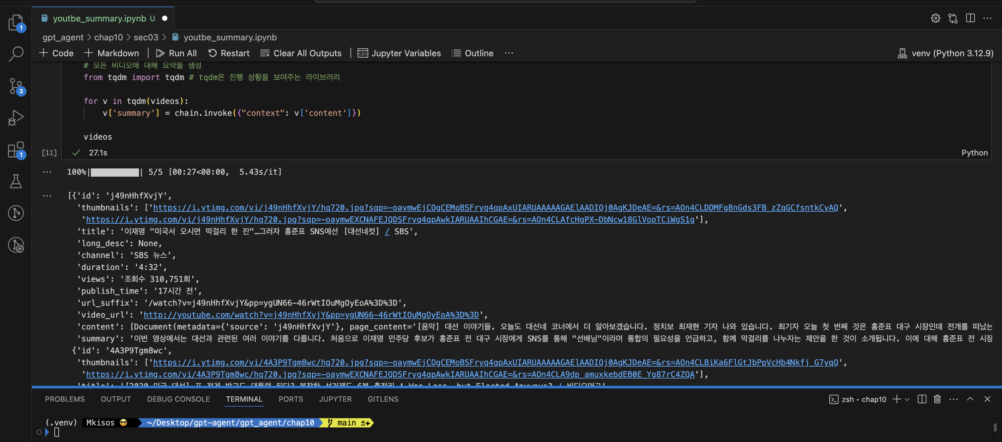Open notebook settings gear icon
Image resolution: width=1002 pixels, height=442 pixels.
click(x=935, y=18)
